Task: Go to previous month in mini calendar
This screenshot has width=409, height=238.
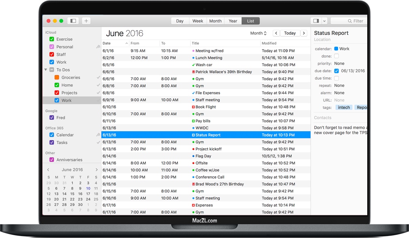Action: coord(48,169)
